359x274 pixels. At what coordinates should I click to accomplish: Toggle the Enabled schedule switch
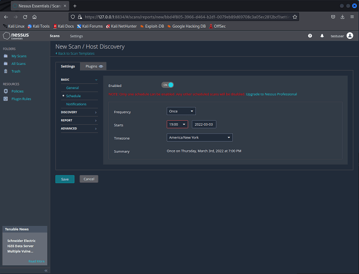tap(168, 85)
